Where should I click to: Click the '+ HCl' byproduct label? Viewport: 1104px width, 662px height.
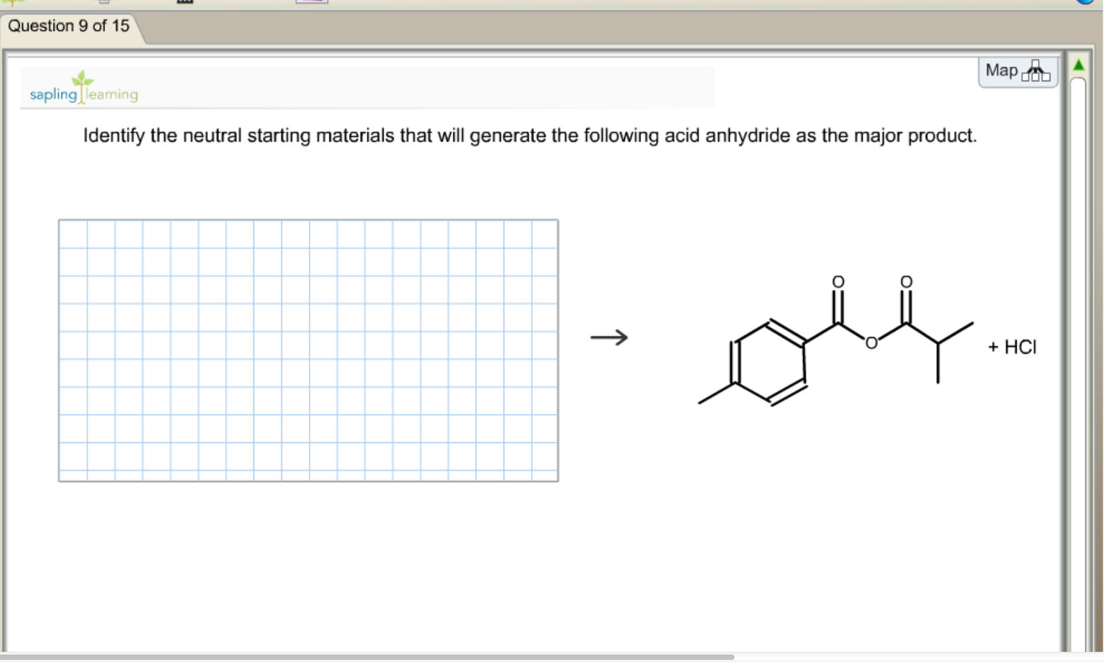click(x=1012, y=347)
